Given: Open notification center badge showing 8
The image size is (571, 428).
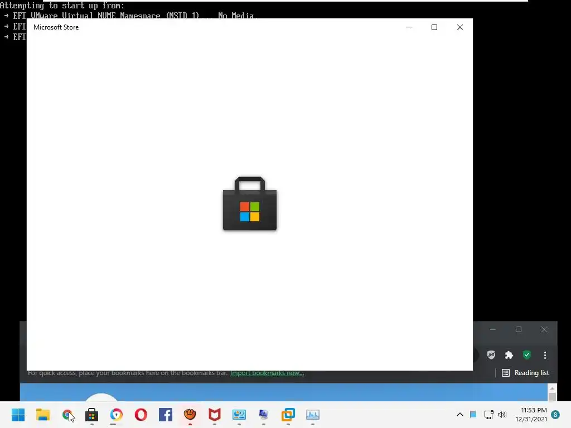Looking at the screenshot, I should click(x=555, y=415).
